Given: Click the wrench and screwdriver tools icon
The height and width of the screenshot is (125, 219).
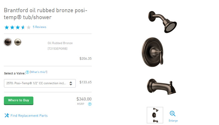Looking at the screenshot, I should coord(7,116).
